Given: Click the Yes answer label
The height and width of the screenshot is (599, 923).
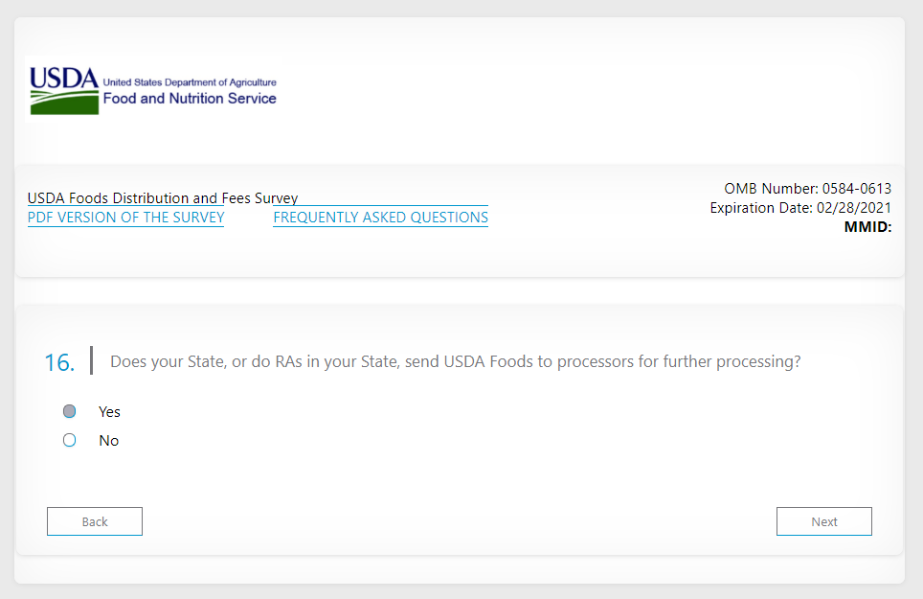Looking at the screenshot, I should tap(109, 411).
